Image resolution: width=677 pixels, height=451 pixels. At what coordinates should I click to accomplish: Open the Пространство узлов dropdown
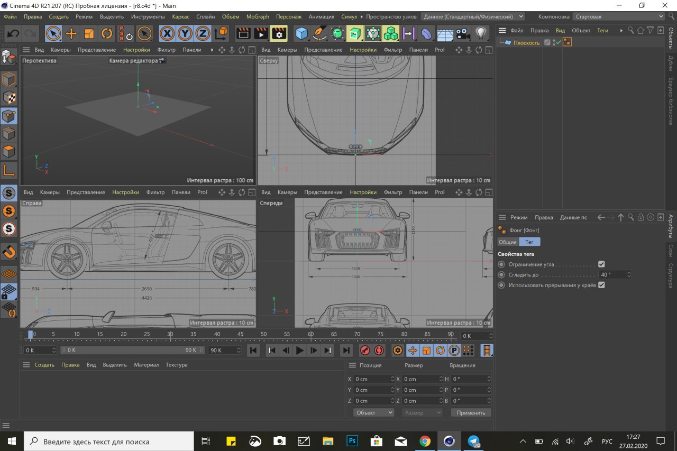[x=473, y=16]
